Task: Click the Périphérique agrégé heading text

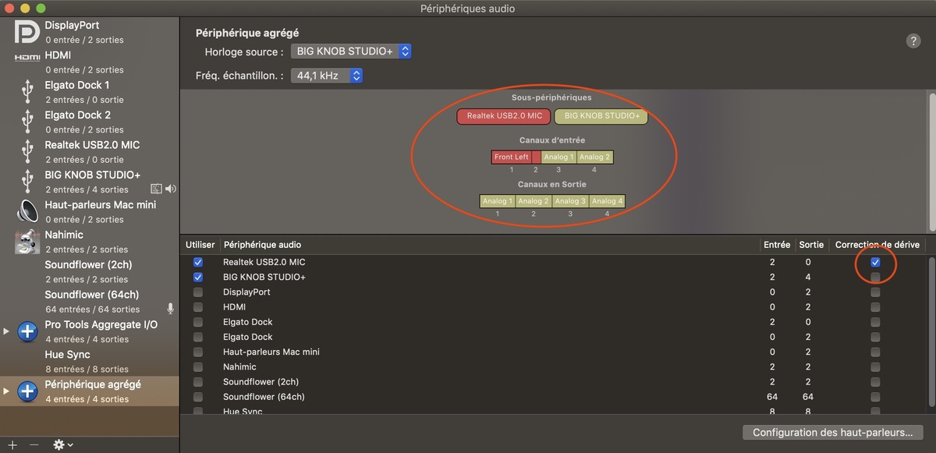Action: tap(247, 33)
